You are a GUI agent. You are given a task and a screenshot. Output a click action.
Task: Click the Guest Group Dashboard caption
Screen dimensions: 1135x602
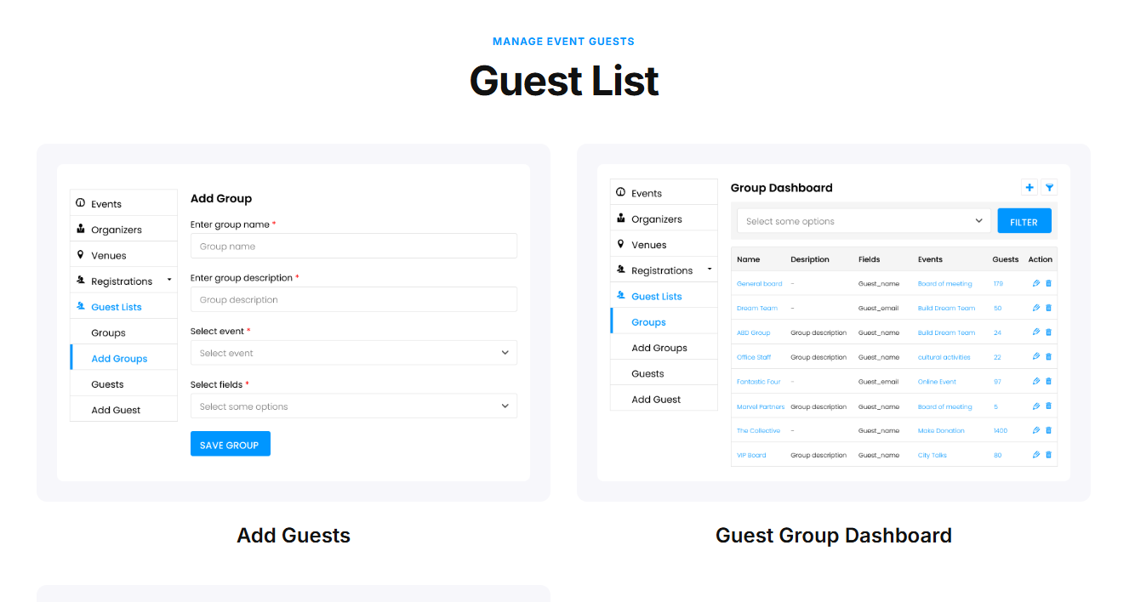(834, 535)
